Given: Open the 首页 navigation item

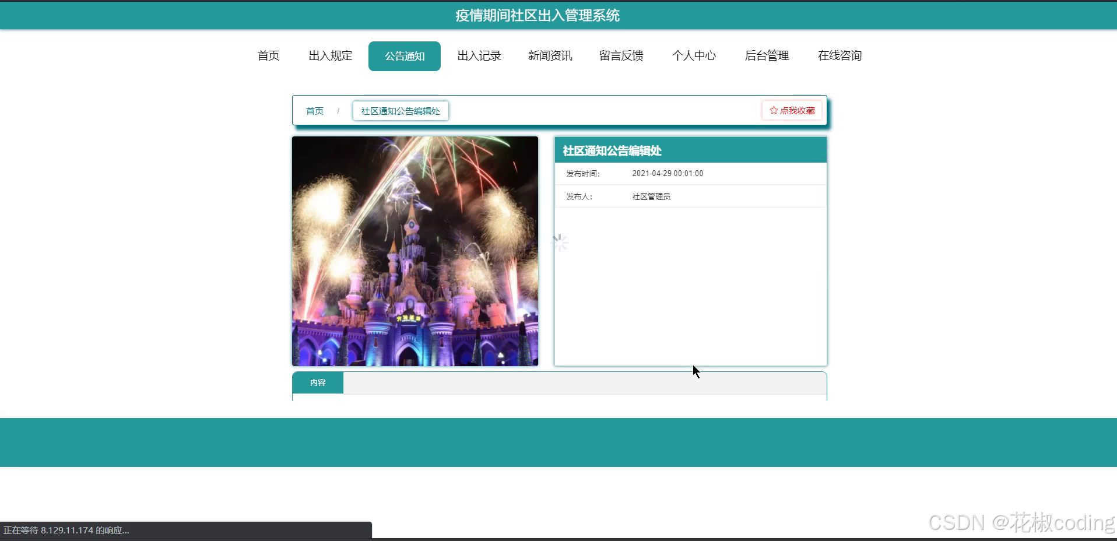Looking at the screenshot, I should 268,55.
